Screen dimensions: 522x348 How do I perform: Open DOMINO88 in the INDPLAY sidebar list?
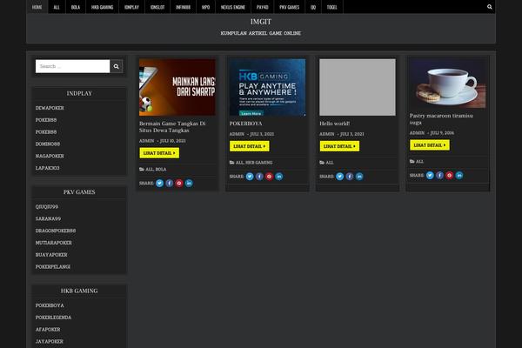click(x=48, y=144)
